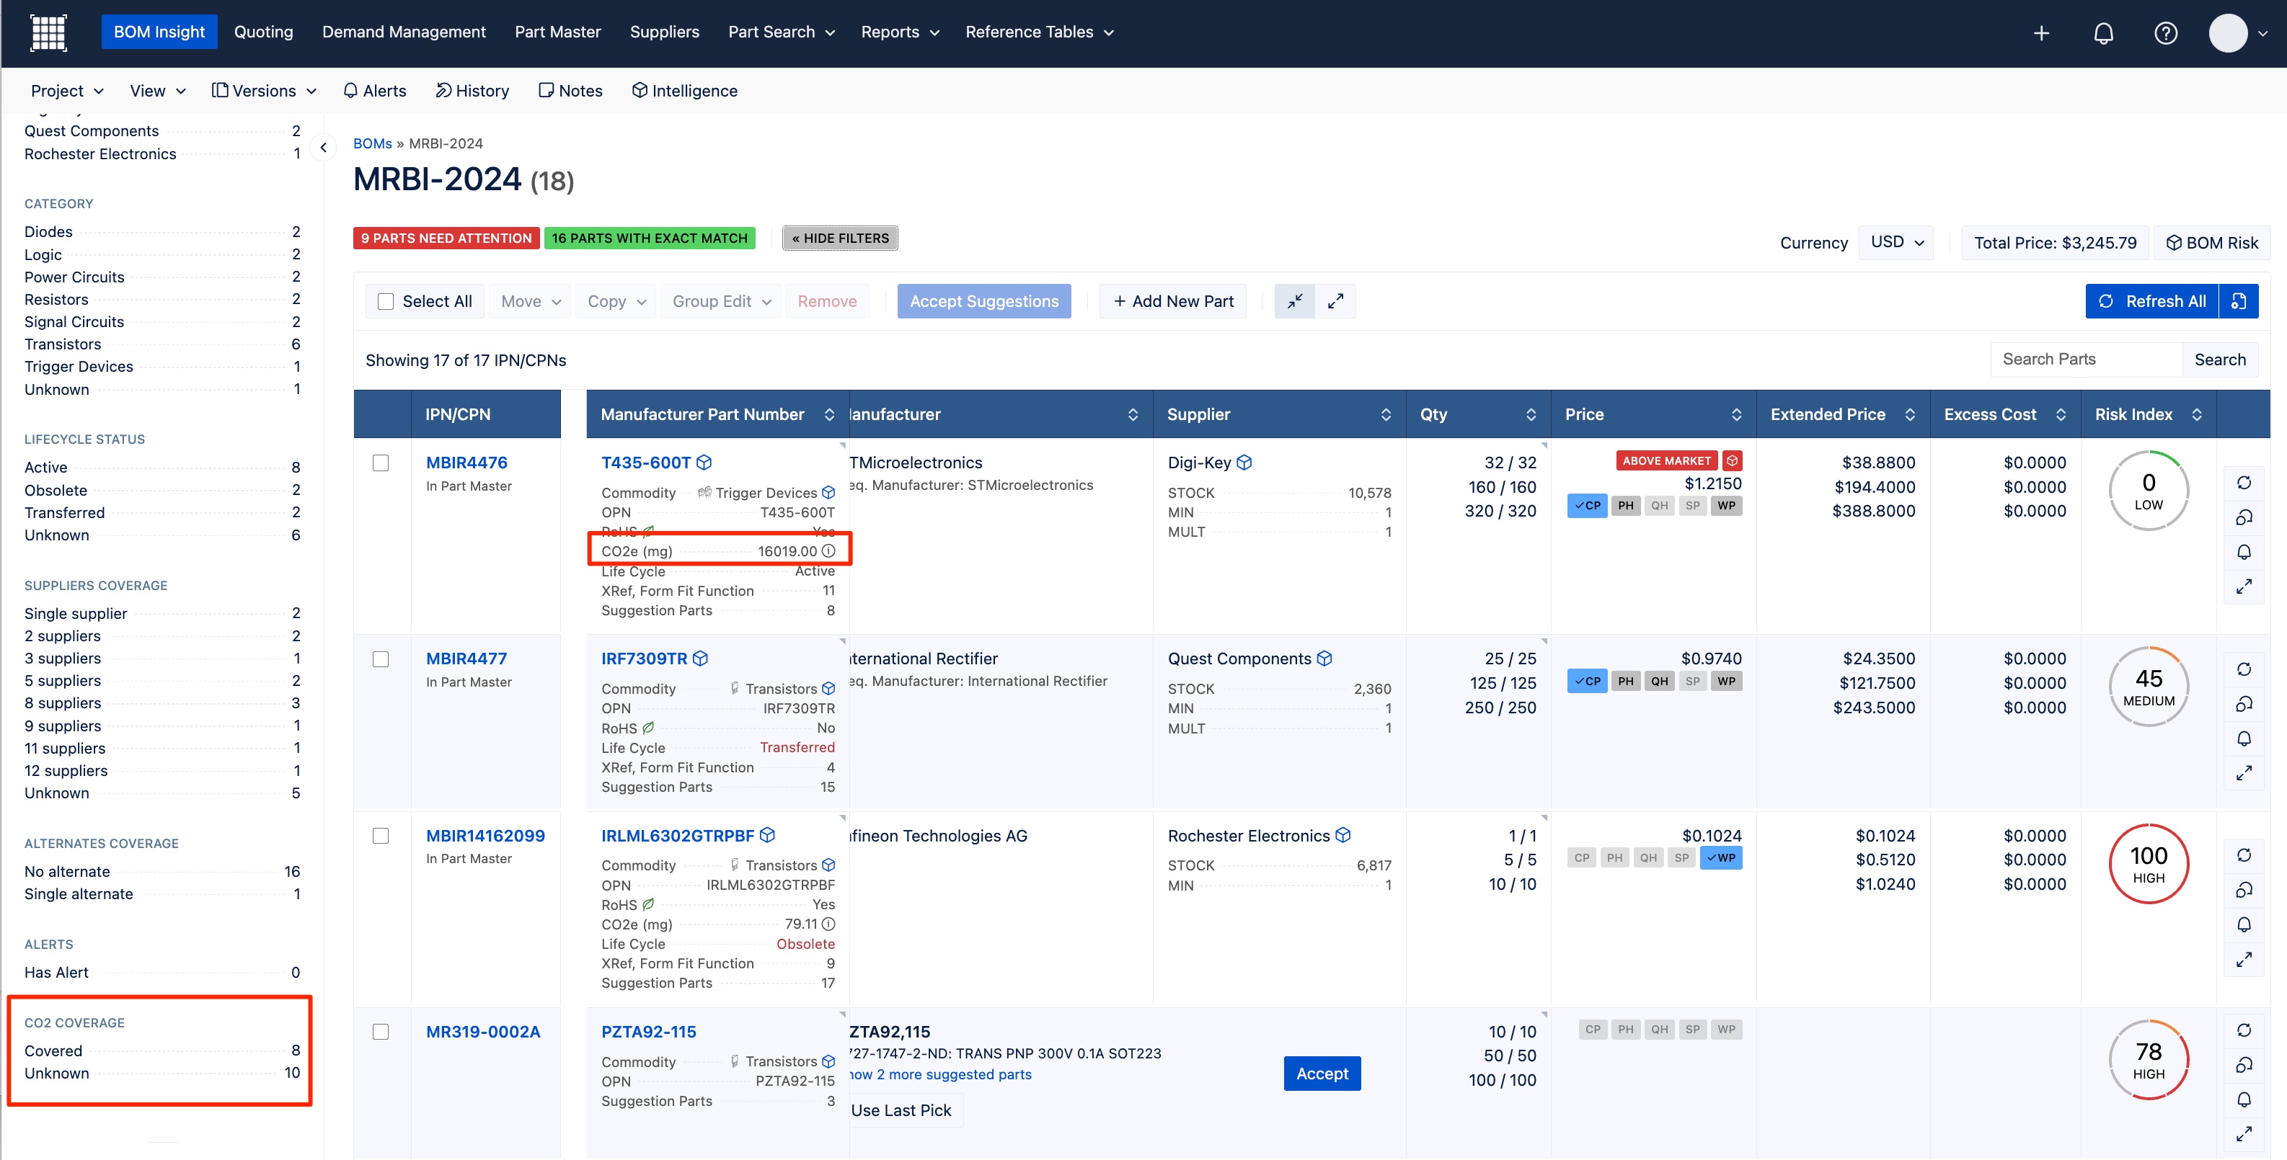
Task: Open the Group Edit dropdown
Action: (722, 302)
